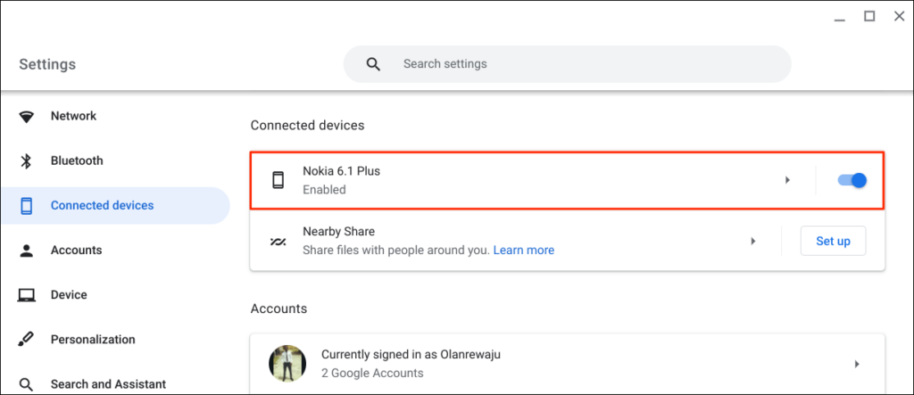This screenshot has width=914, height=395.
Task: Click the Network Wi-Fi icon in sidebar
Action: click(x=27, y=117)
